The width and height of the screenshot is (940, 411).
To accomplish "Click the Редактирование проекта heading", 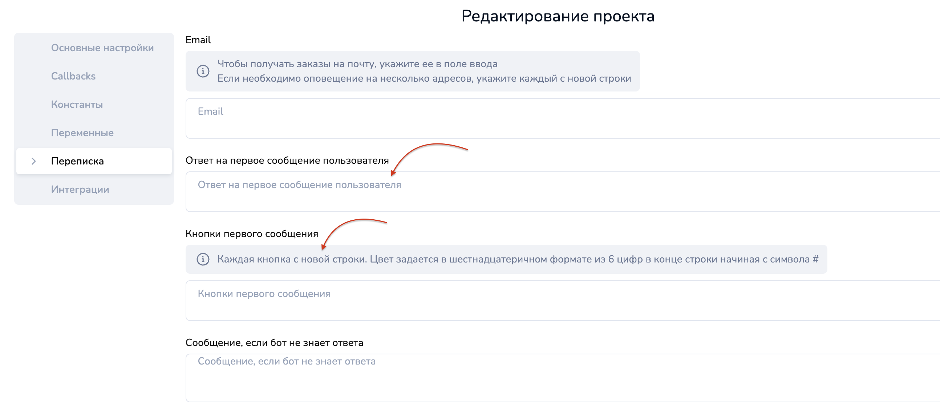I will (x=558, y=16).
